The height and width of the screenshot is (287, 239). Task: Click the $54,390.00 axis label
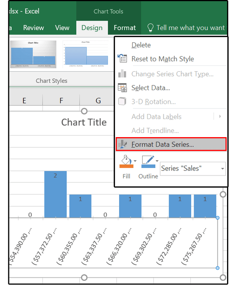pos(20,246)
